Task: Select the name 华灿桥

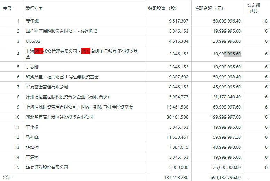Action: [32, 147]
